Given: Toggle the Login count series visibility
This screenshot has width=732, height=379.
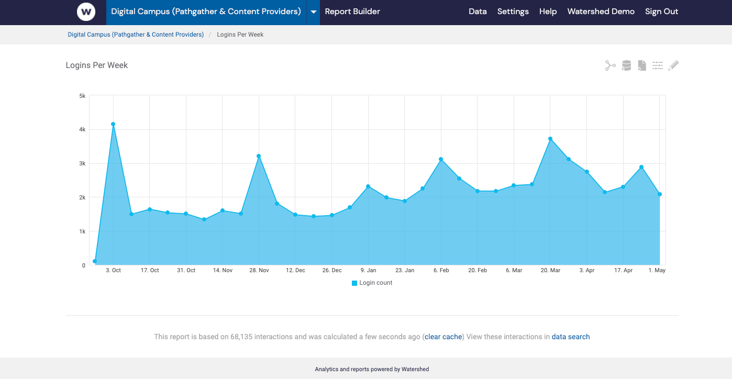Looking at the screenshot, I should (x=372, y=283).
